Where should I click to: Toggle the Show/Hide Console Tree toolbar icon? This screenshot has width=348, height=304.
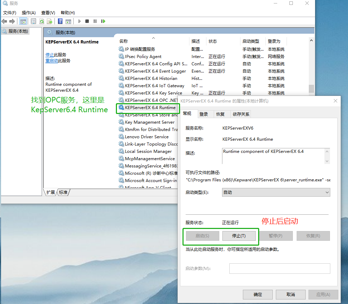click(23, 21)
